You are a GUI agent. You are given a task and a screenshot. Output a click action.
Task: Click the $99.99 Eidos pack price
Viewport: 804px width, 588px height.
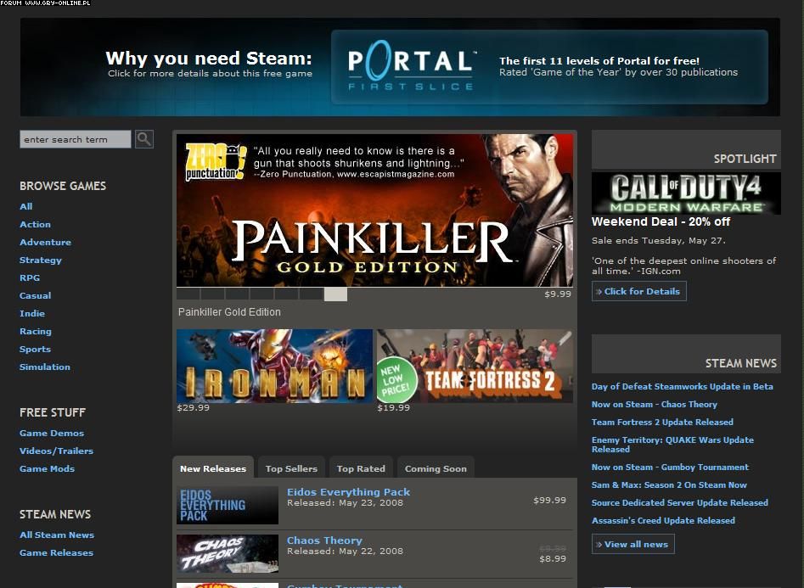tap(549, 500)
